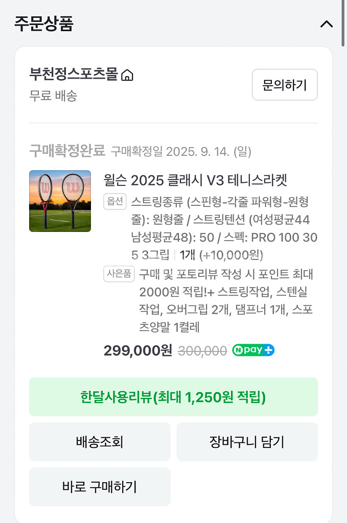Open 문의하기 to contact the seller
The image size is (347, 523).
click(285, 85)
